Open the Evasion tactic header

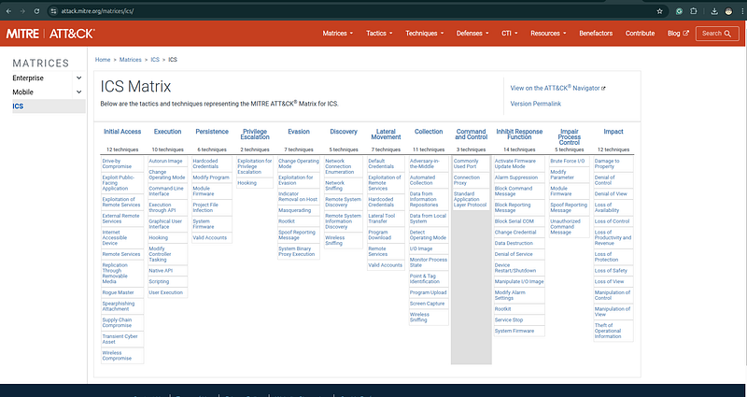299,132
